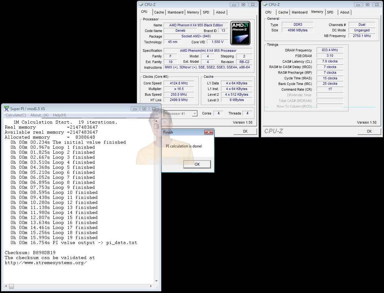Click the Threads count field
384x293 pixels.
(247, 113)
